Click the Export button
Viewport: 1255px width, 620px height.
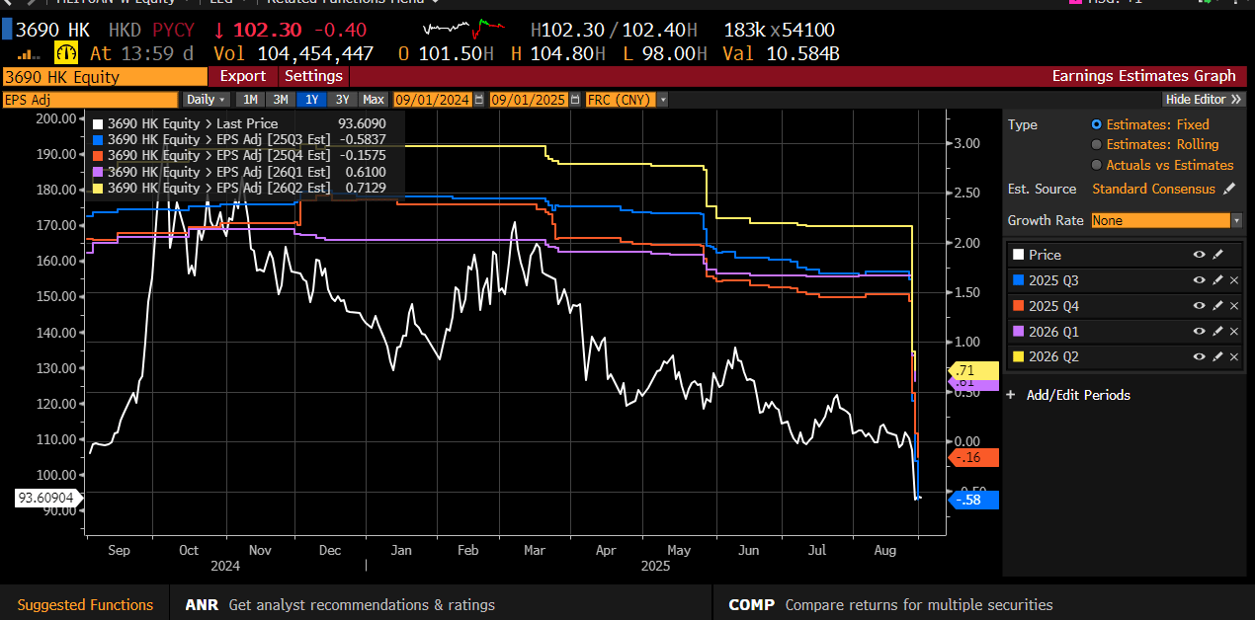point(243,76)
